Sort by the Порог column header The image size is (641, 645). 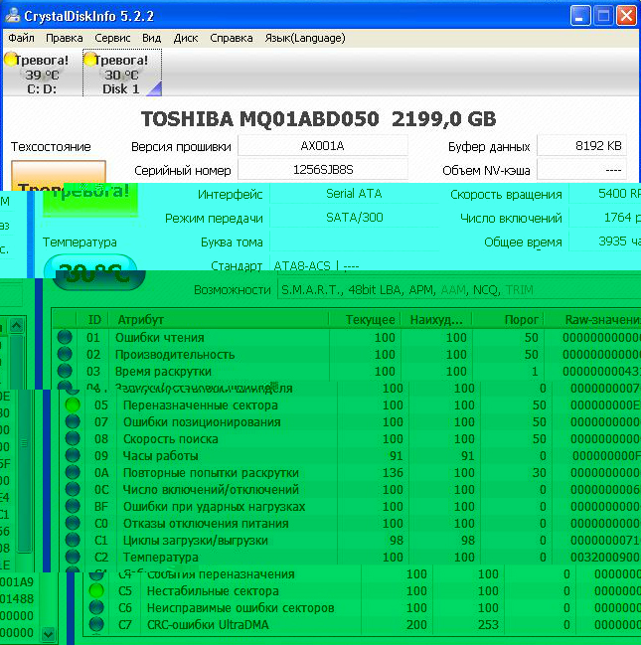click(508, 320)
